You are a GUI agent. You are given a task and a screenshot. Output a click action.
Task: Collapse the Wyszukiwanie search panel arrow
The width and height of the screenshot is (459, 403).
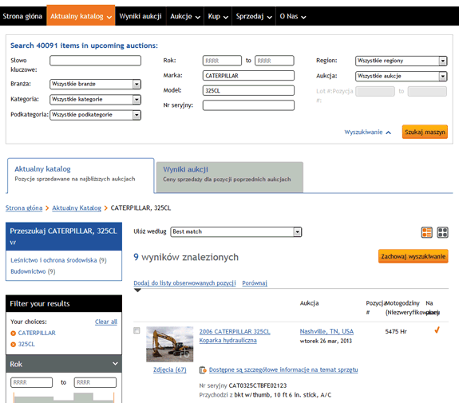pos(389,132)
